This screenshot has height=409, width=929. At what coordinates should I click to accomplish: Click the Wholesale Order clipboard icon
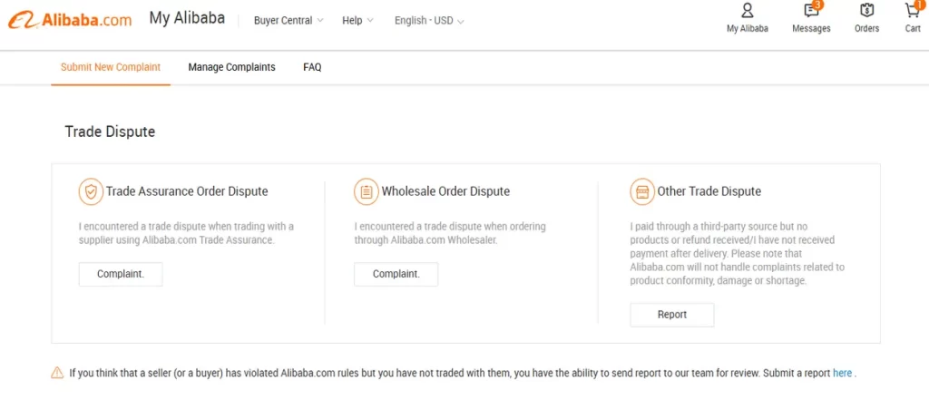pos(366,191)
